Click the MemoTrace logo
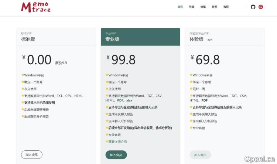The width and height of the screenshot is (277, 164). click(x=35, y=7)
